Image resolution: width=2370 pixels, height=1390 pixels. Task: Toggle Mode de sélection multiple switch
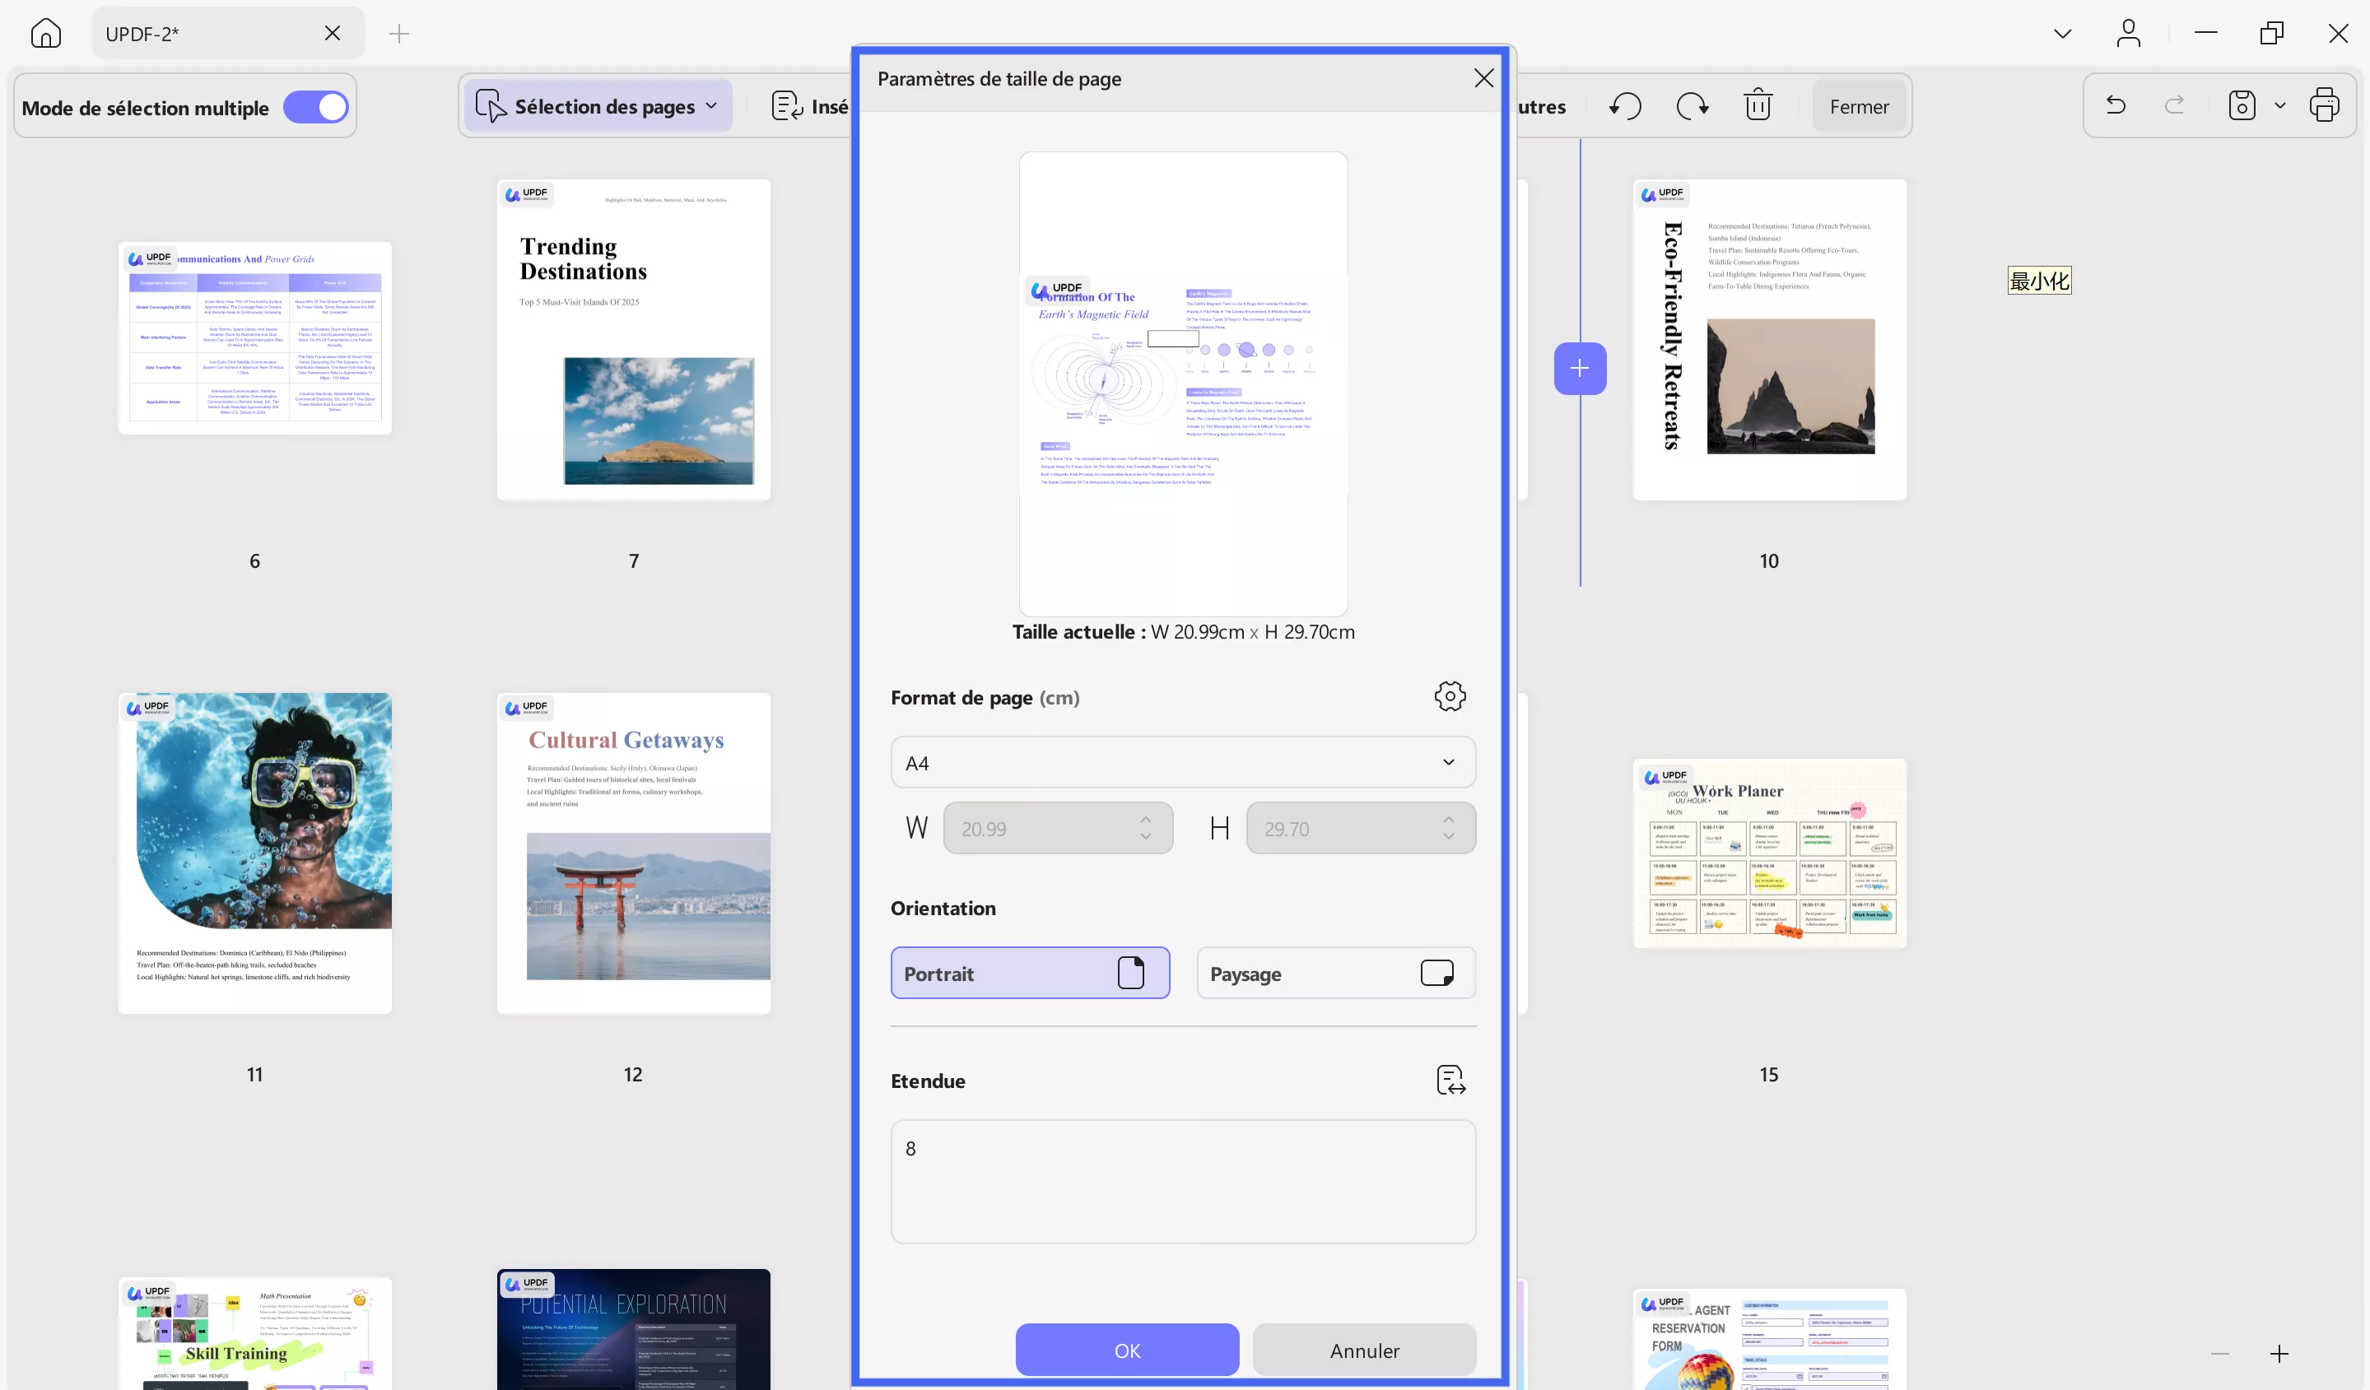(316, 107)
